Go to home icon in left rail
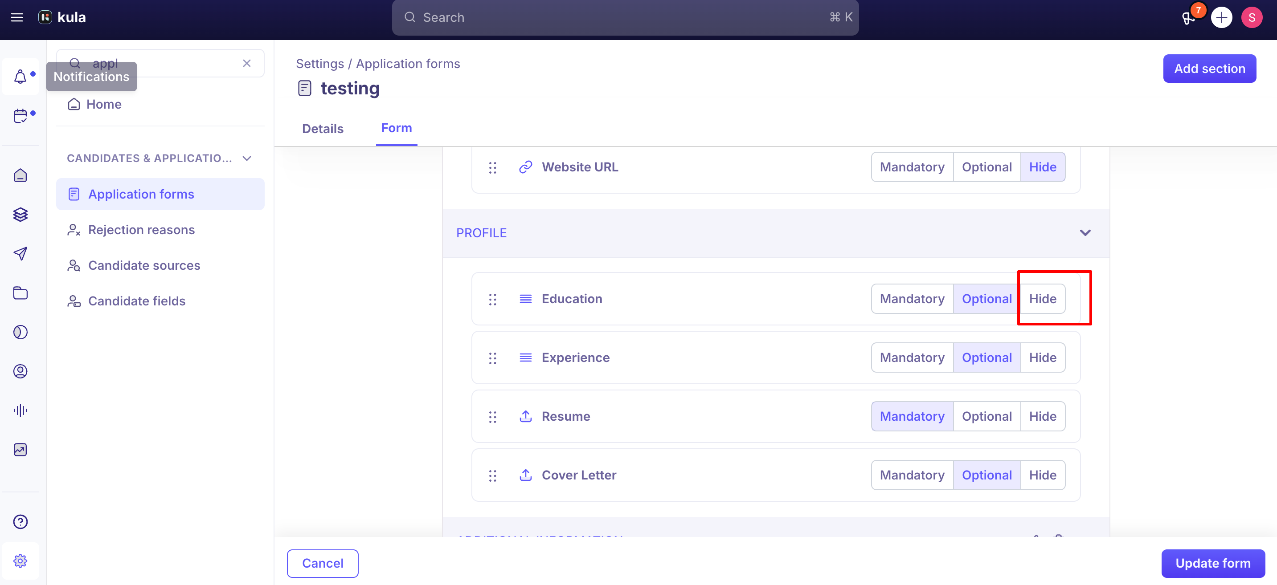Viewport: 1277px width, 585px height. click(x=20, y=175)
